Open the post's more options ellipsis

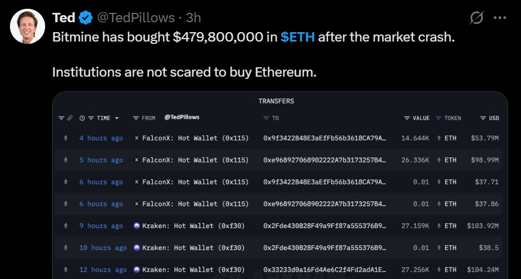coord(499,18)
